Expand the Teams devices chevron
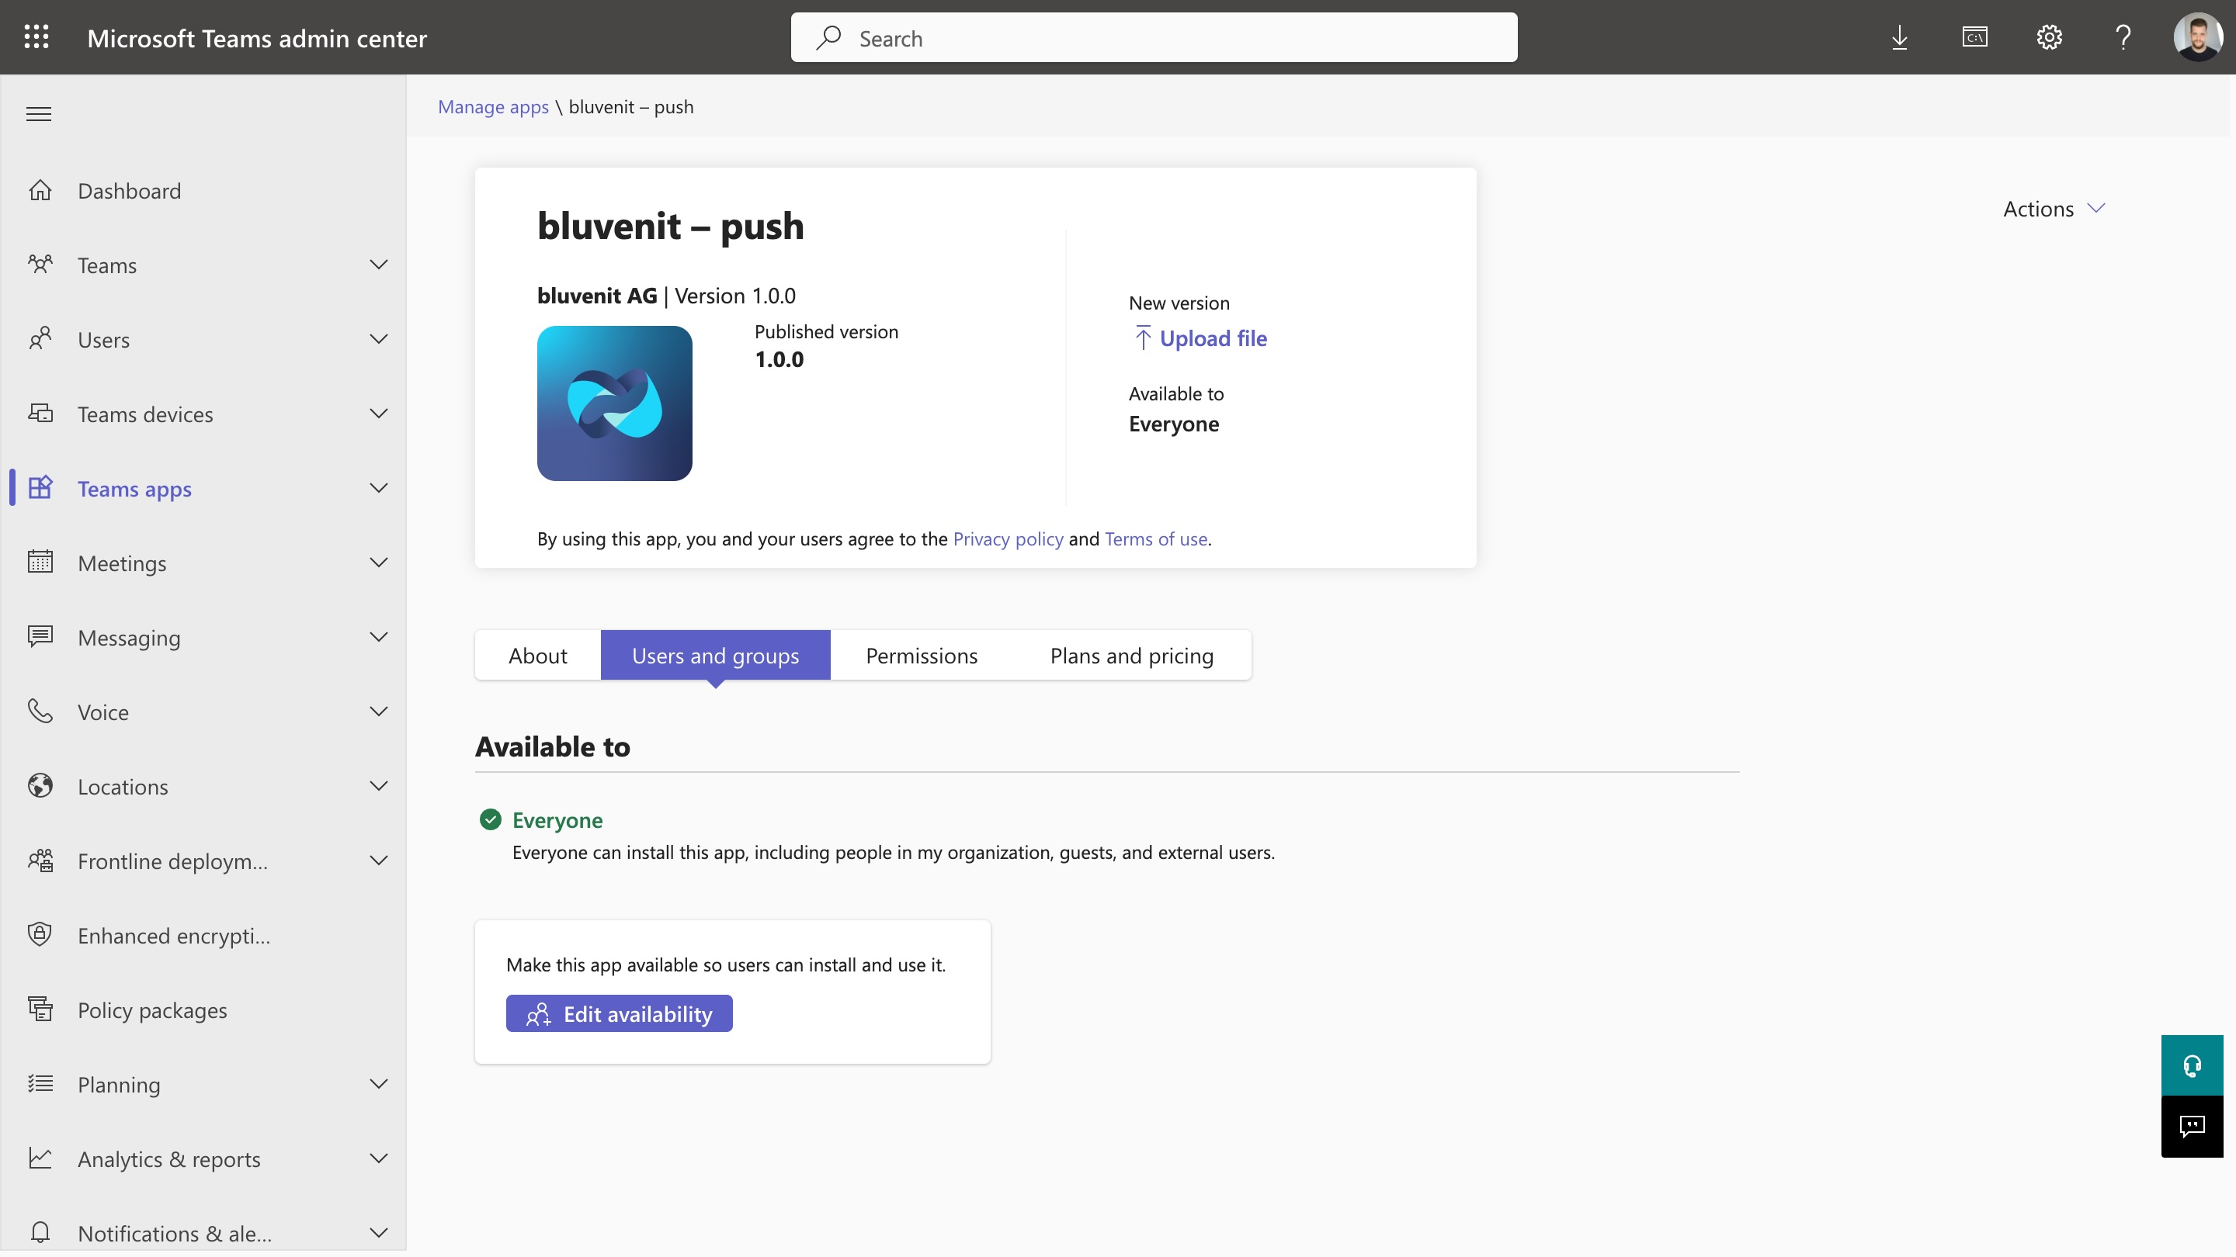 (x=378, y=414)
